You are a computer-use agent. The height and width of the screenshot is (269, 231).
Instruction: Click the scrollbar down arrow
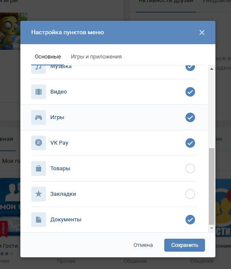click(x=211, y=228)
